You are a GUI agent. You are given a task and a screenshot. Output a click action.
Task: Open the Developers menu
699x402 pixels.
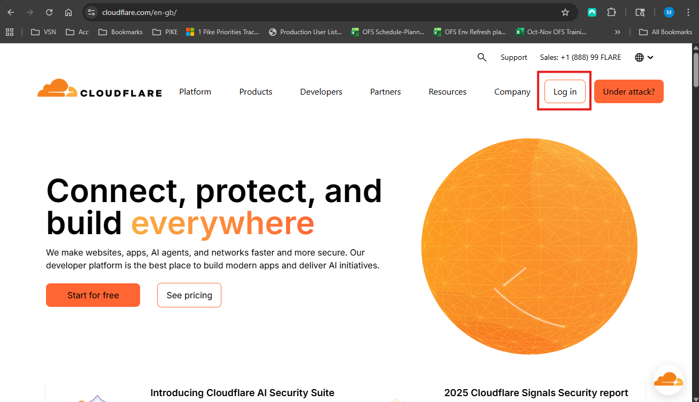321,92
